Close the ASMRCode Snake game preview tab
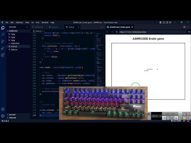191x143 pixels. click(x=132, y=27)
